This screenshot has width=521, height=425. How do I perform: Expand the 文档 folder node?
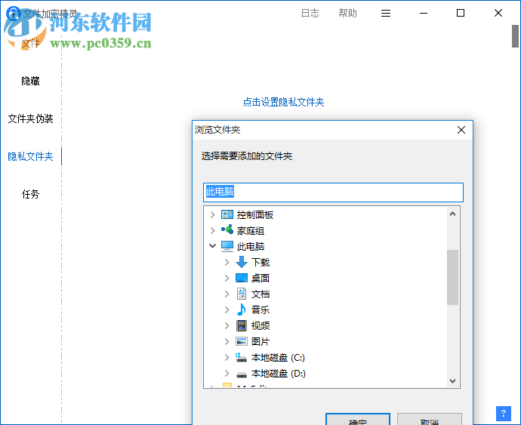point(227,294)
